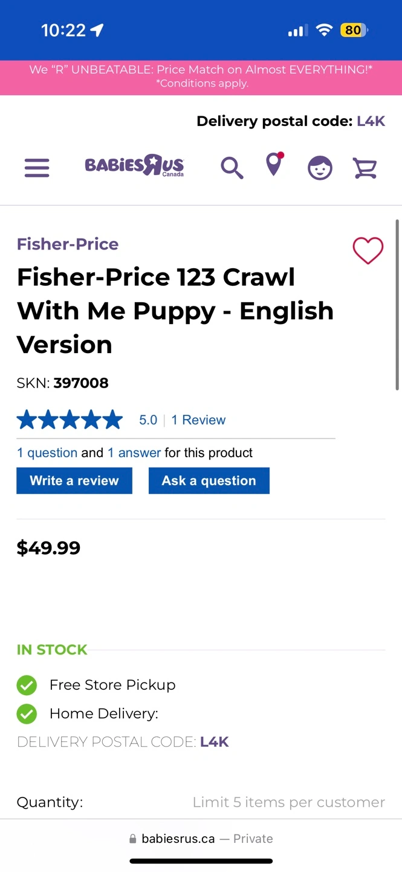This screenshot has width=402, height=872.
Task: Open the hamburger navigation menu
Action: pos(37,167)
